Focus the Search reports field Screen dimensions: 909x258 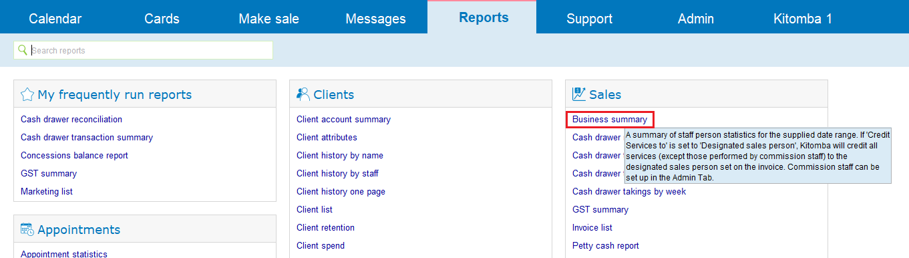point(143,50)
